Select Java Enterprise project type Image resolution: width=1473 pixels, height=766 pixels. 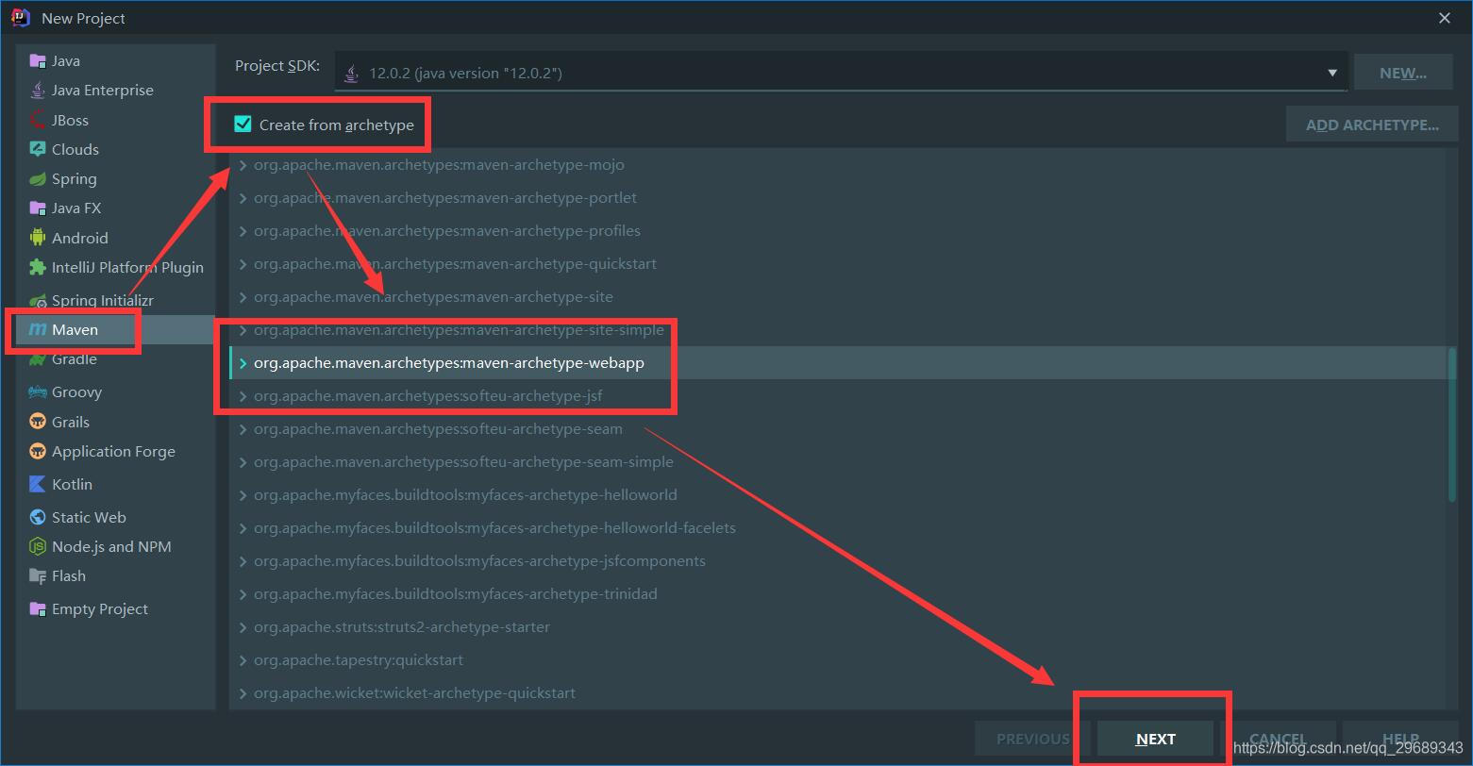[x=115, y=90]
